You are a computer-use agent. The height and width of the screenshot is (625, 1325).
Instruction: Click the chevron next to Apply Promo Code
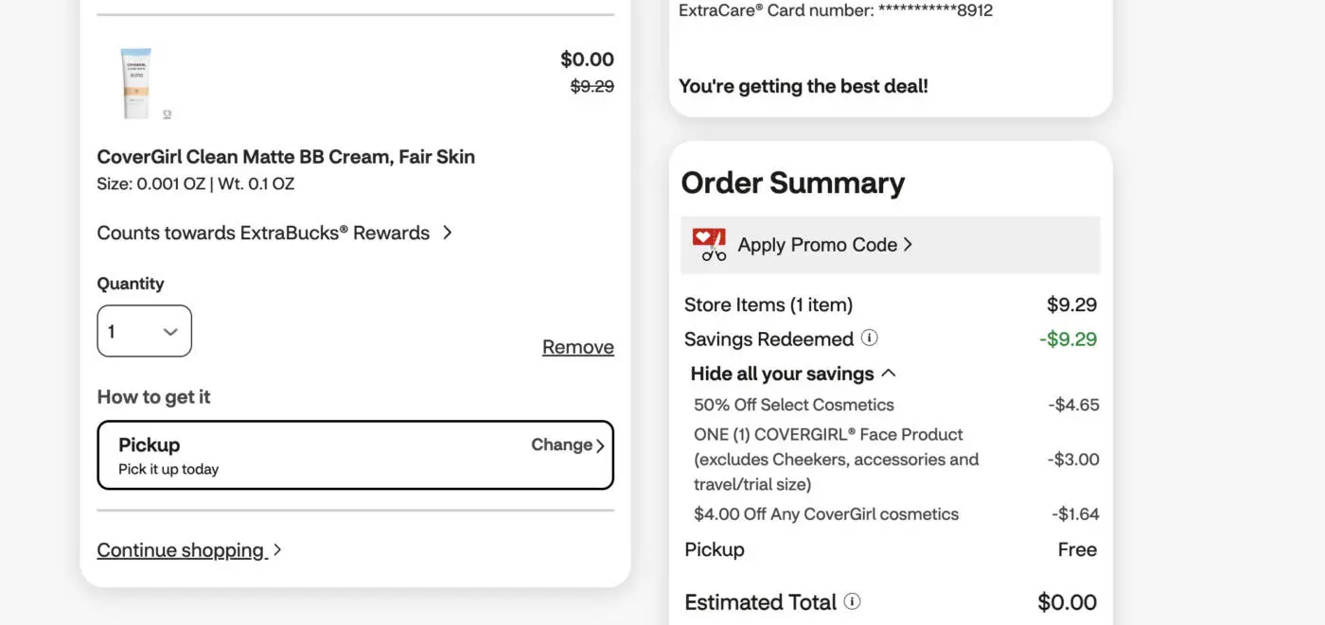pyautogui.click(x=909, y=243)
